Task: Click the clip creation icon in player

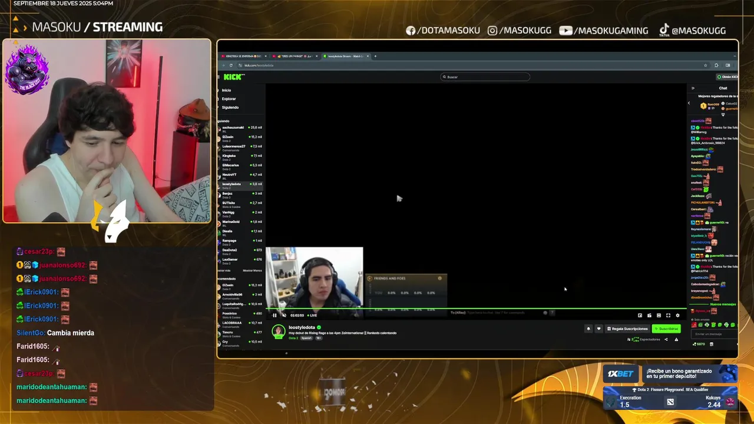Action: coord(649,315)
